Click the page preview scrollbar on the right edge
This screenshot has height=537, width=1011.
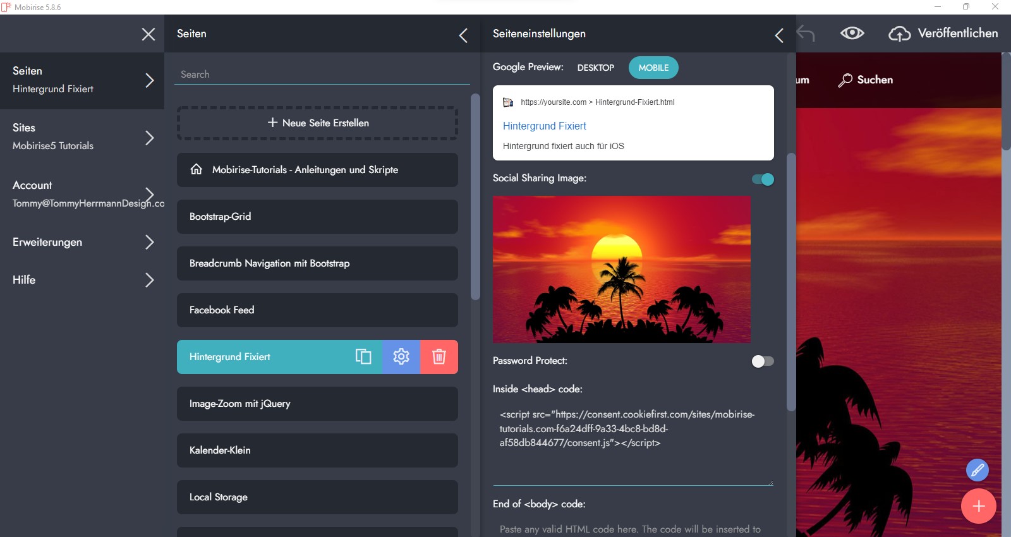pyautogui.click(x=1006, y=101)
